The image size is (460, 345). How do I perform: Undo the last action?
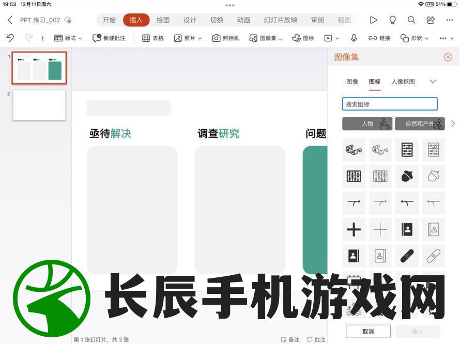(x=10, y=38)
